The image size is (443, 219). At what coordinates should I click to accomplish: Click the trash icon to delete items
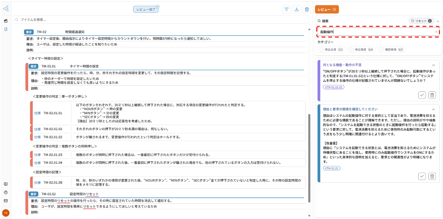(x=307, y=9)
